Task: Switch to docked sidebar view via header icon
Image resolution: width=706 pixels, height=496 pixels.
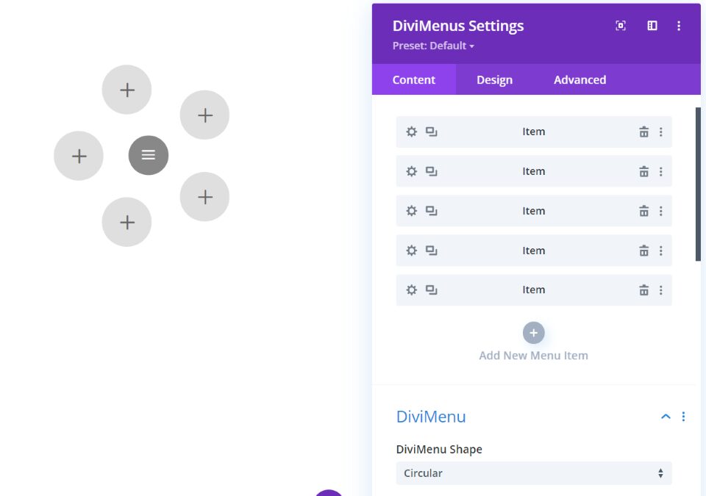Action: pos(652,26)
